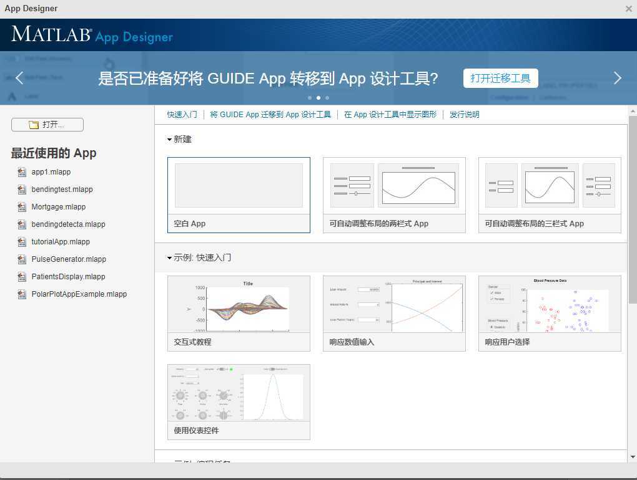Go to previous banner slide arrow
Image resolution: width=637 pixels, height=480 pixels.
(19, 78)
